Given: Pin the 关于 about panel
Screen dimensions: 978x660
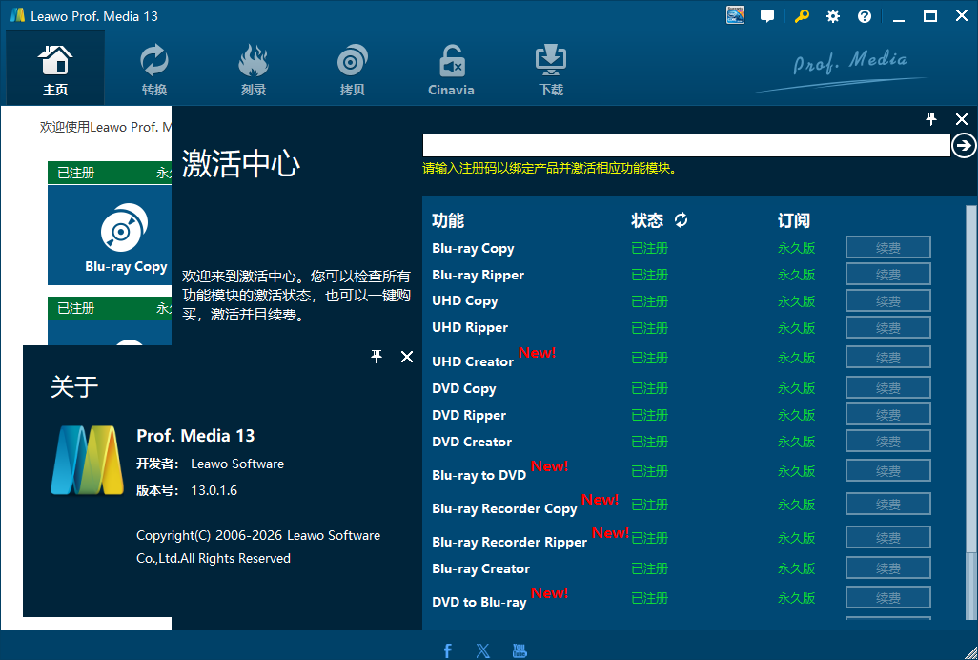Looking at the screenshot, I should click(x=377, y=356).
